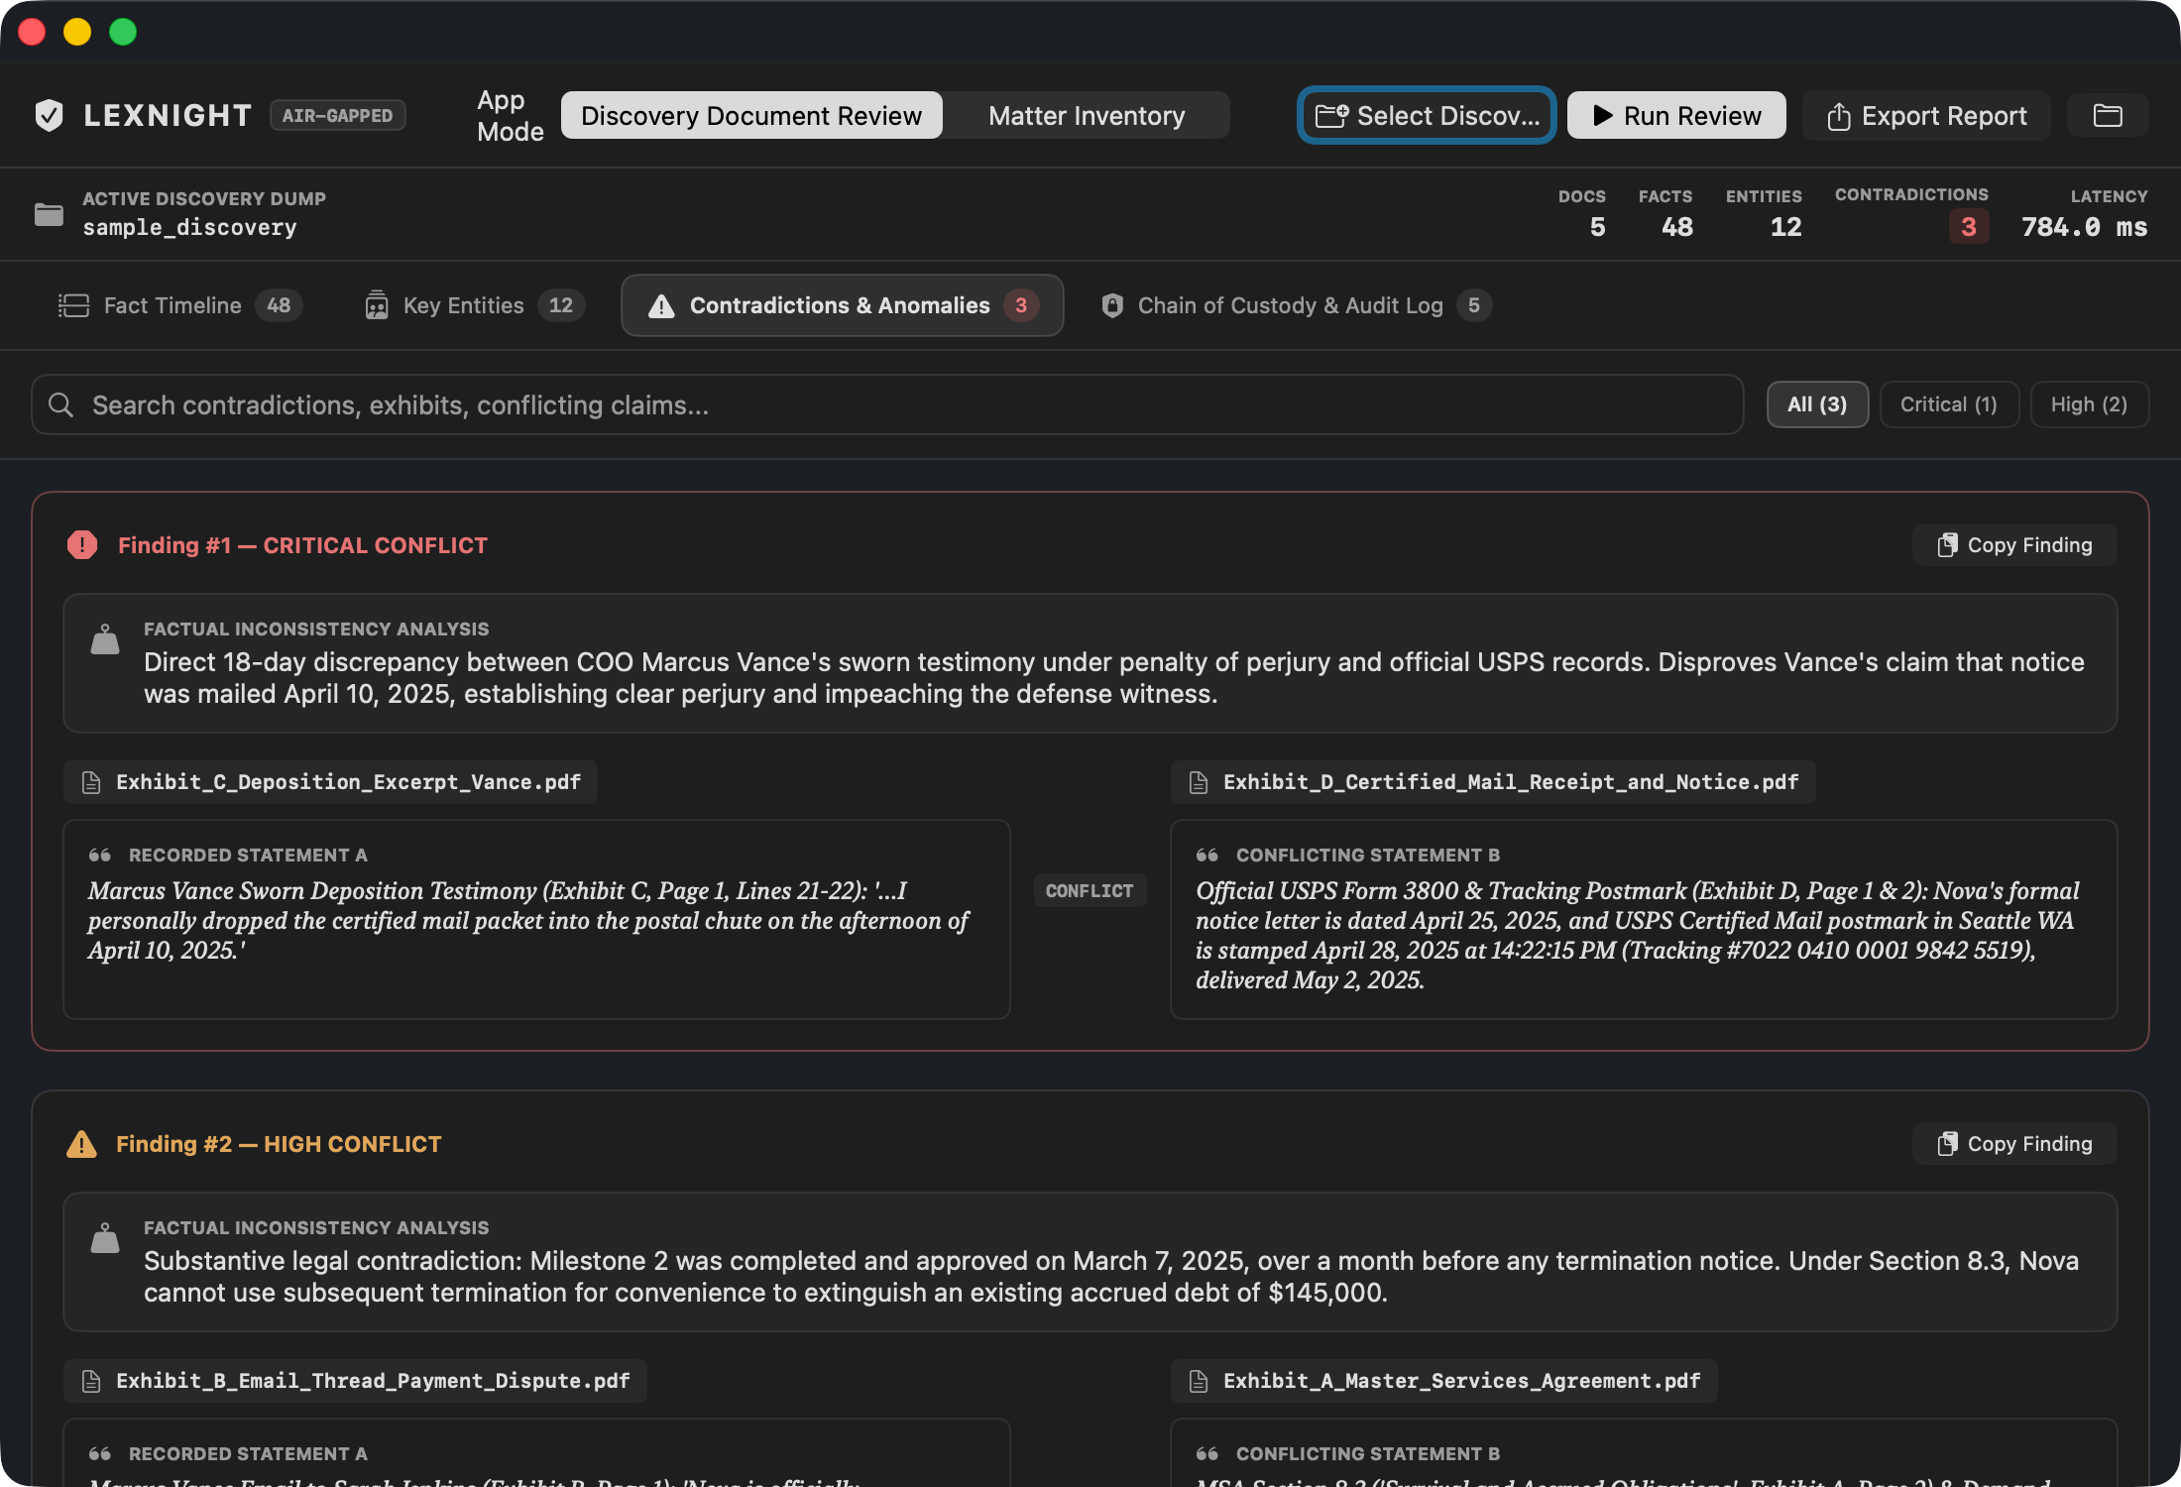Copy Finding #2 using Copy Finding
Viewport: 2181px width, 1487px height.
(x=2014, y=1144)
